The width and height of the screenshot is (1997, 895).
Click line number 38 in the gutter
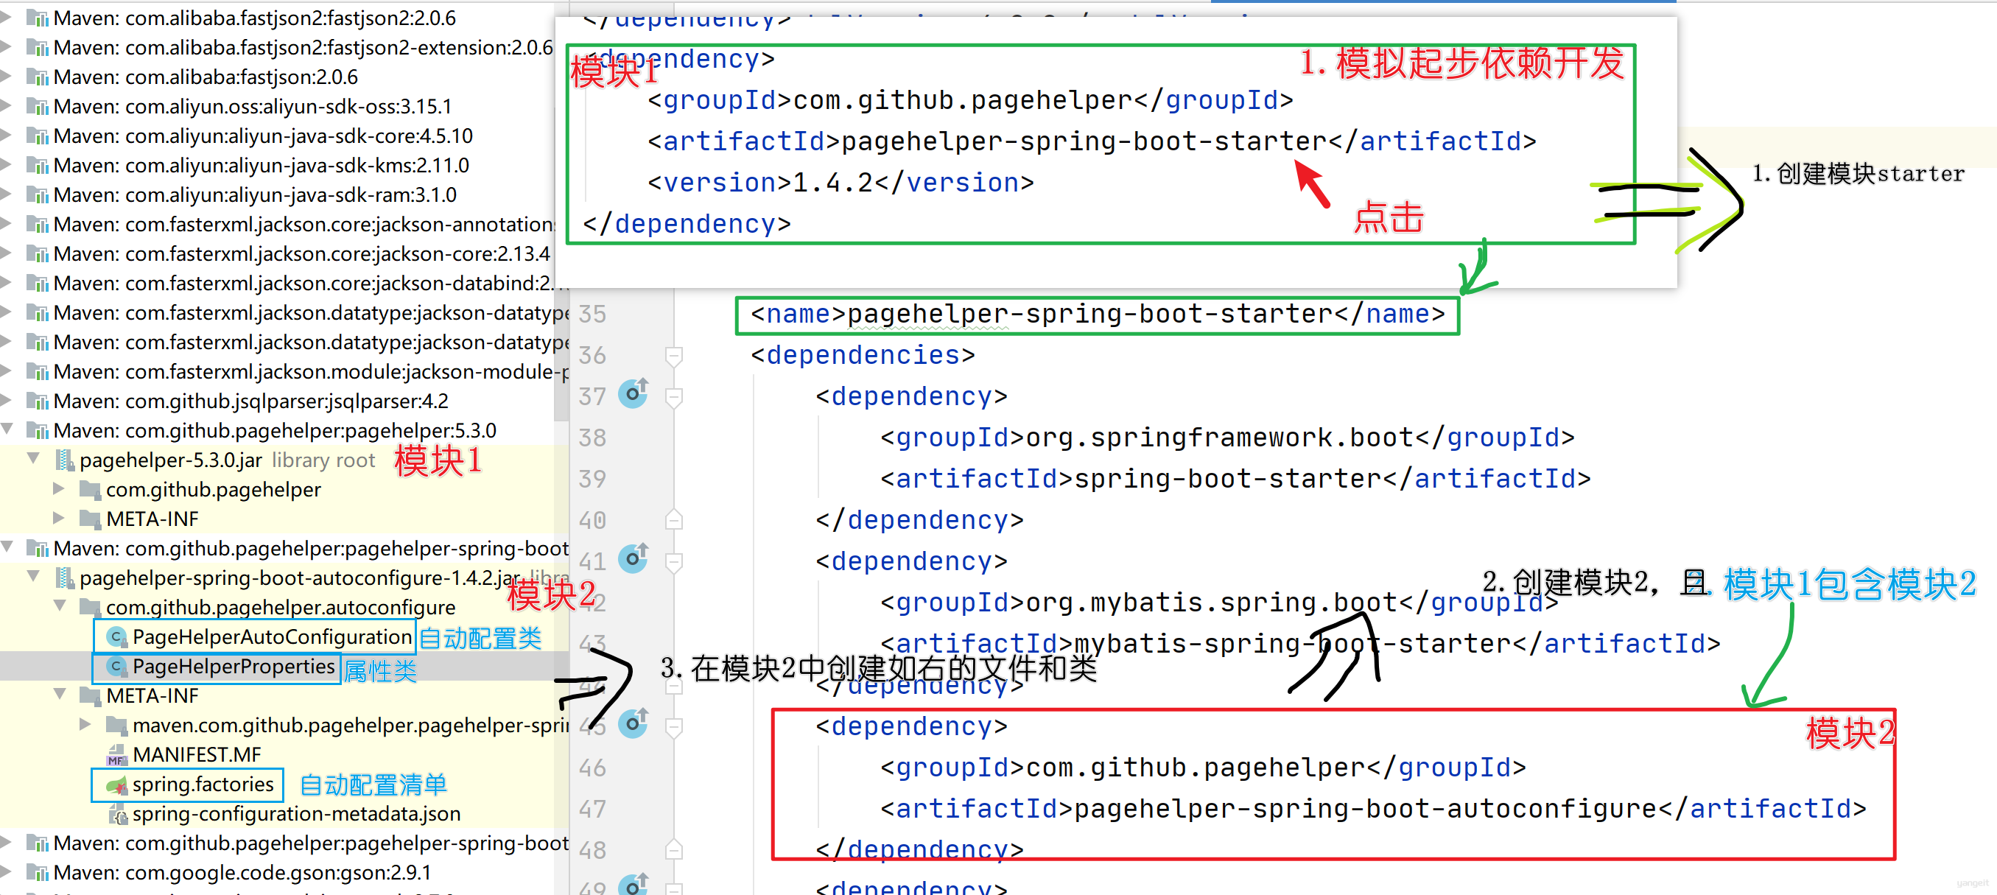(592, 438)
